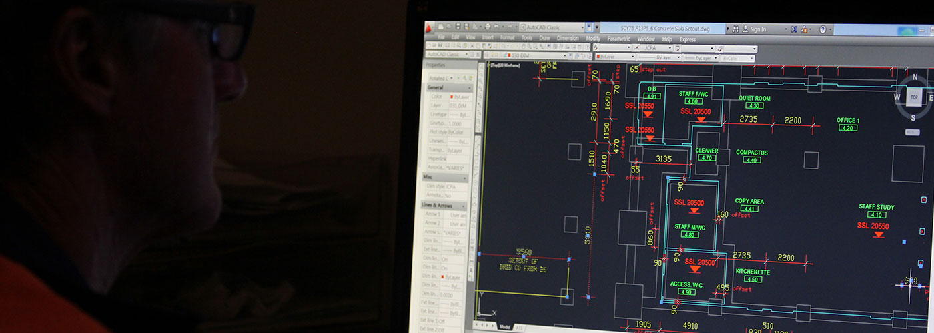Click the text style icon
This screenshot has width=934, height=333.
click(x=596, y=48)
